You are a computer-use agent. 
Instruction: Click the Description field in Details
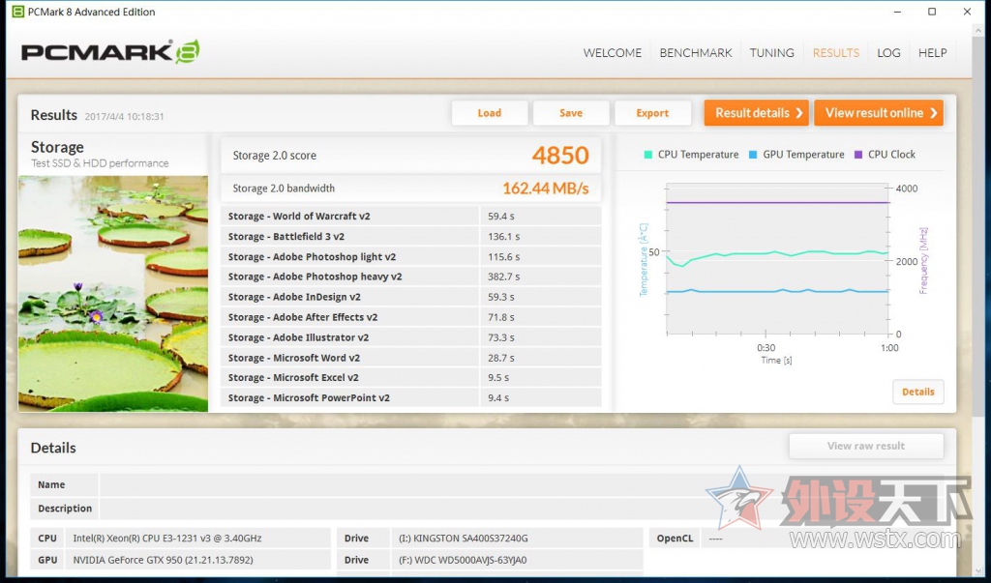point(522,509)
